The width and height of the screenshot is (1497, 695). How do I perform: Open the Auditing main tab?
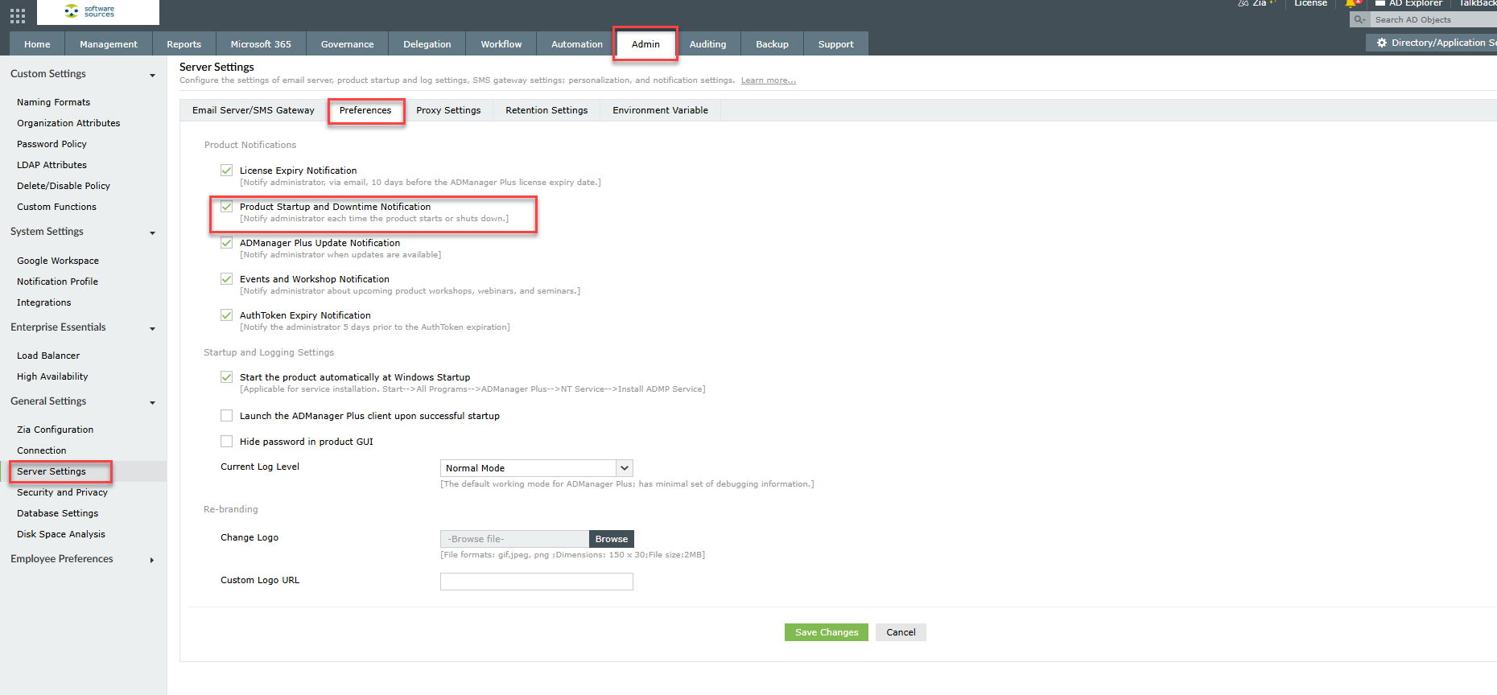[x=707, y=44]
